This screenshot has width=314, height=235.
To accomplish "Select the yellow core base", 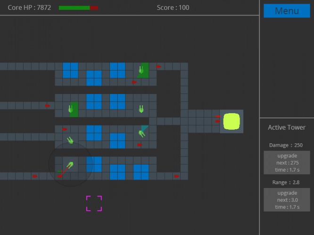I will pos(231,121).
